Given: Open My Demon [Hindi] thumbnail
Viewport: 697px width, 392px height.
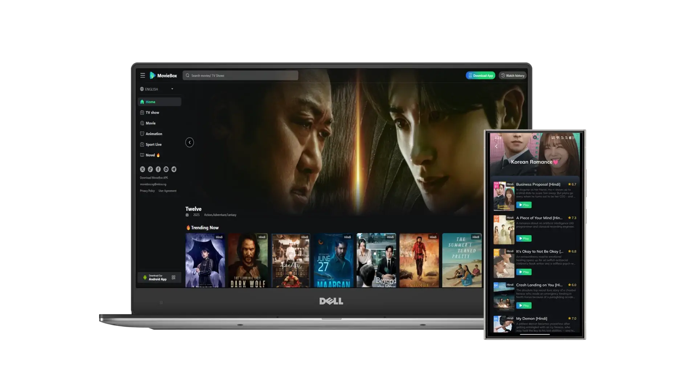Looking at the screenshot, I should click(x=504, y=324).
